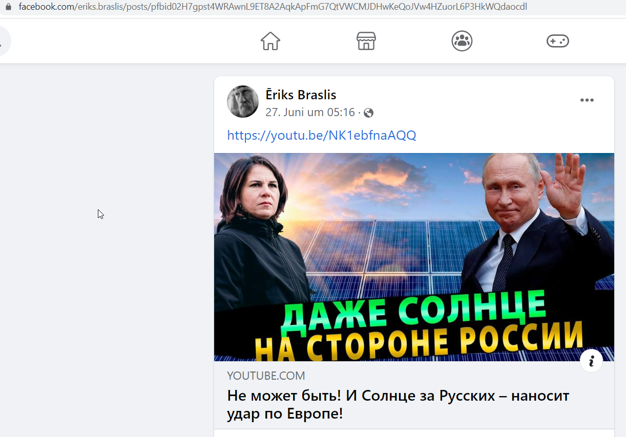Open the 'Не может быть! И Солнце' headline
Viewport: 626px width, 437px height.
coord(398,404)
